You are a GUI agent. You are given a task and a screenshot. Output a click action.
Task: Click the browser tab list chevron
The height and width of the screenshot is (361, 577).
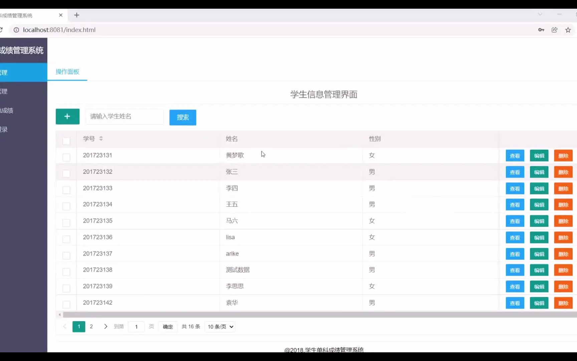coord(540,14)
